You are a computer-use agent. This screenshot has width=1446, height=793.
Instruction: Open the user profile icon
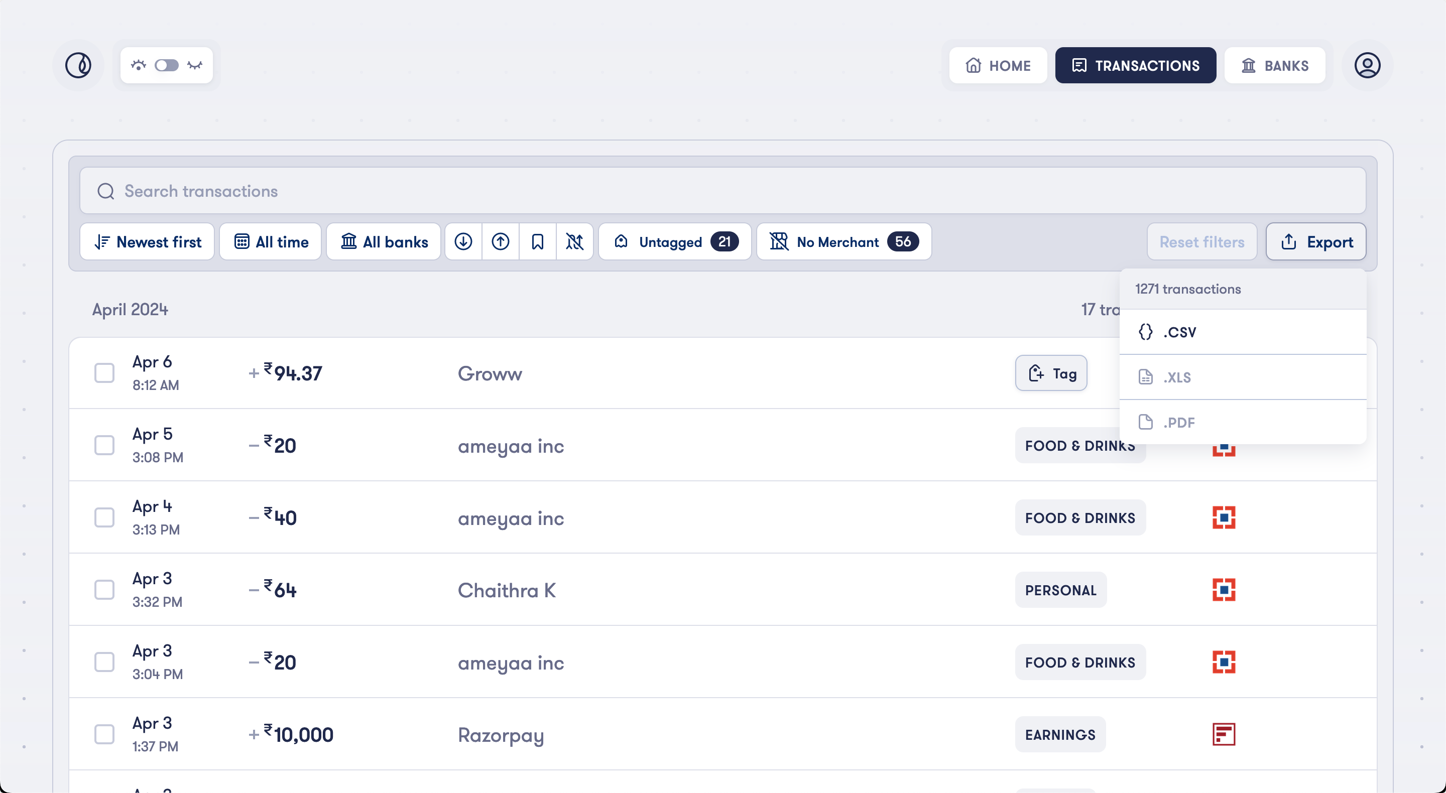coord(1367,65)
